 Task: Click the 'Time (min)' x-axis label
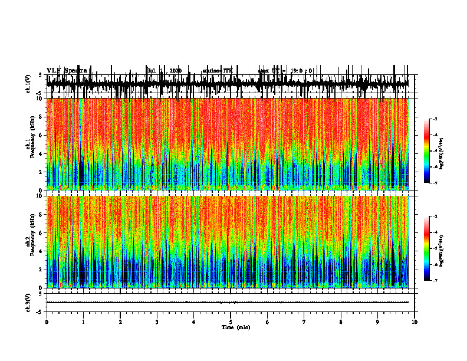[236, 327]
